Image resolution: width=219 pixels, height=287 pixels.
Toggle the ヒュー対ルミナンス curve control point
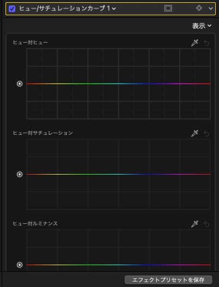point(20,265)
